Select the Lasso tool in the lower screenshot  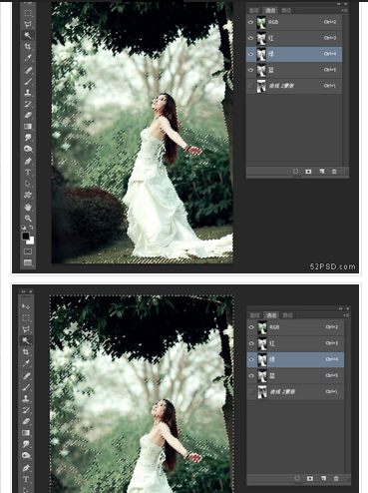[26, 329]
